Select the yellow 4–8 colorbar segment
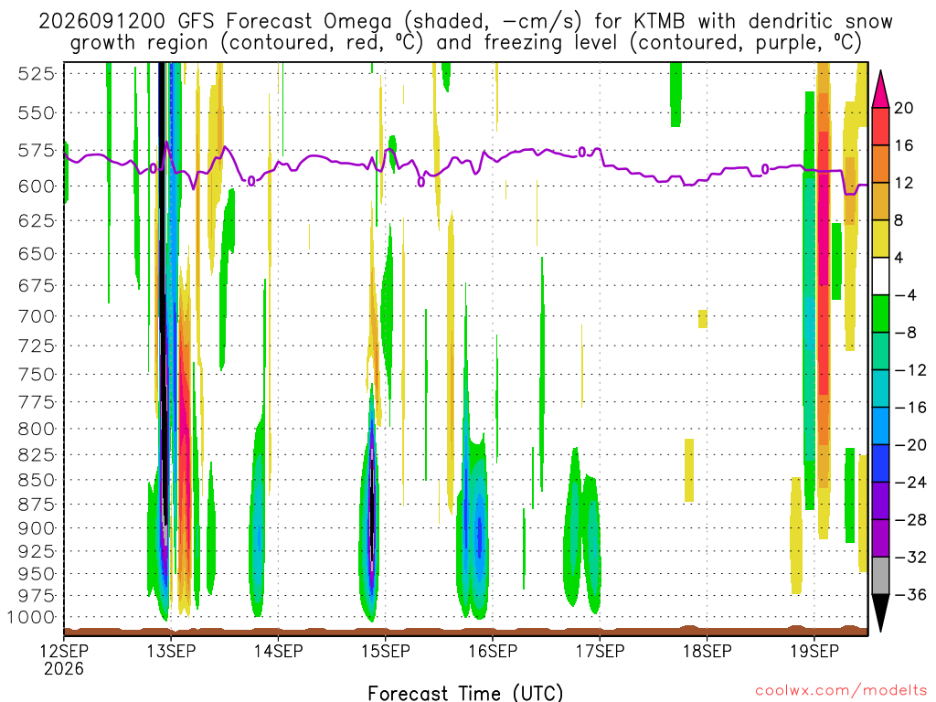Screen dimensions: 936x702 880,239
